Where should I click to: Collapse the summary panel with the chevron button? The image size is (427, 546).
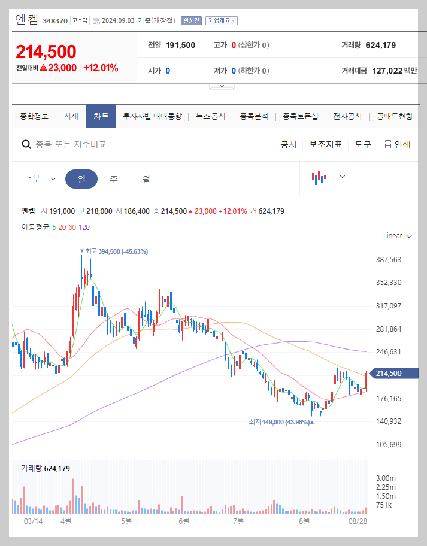click(x=222, y=84)
